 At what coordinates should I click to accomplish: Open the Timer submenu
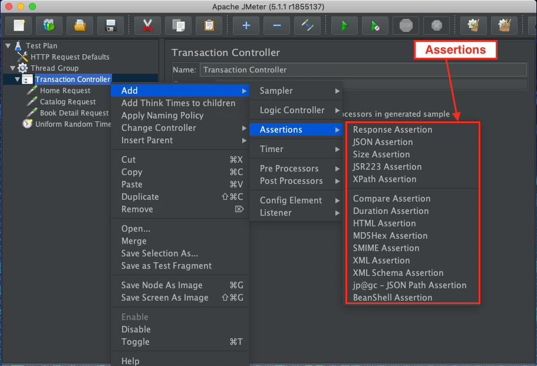pos(296,149)
